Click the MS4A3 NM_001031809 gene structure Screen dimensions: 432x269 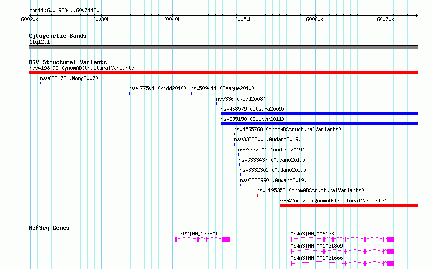tap(343, 252)
